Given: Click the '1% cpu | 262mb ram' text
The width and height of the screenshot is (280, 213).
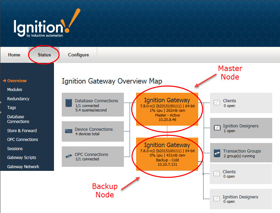Looking at the screenshot, I should [168, 110].
